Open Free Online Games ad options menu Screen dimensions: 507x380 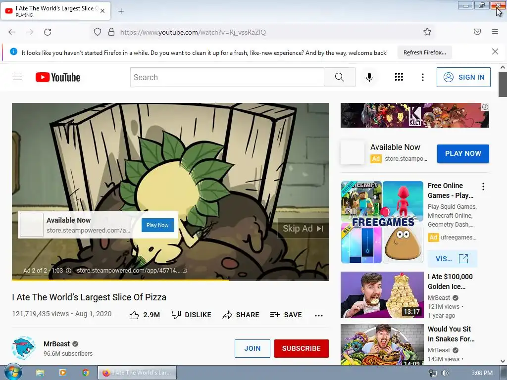click(483, 187)
